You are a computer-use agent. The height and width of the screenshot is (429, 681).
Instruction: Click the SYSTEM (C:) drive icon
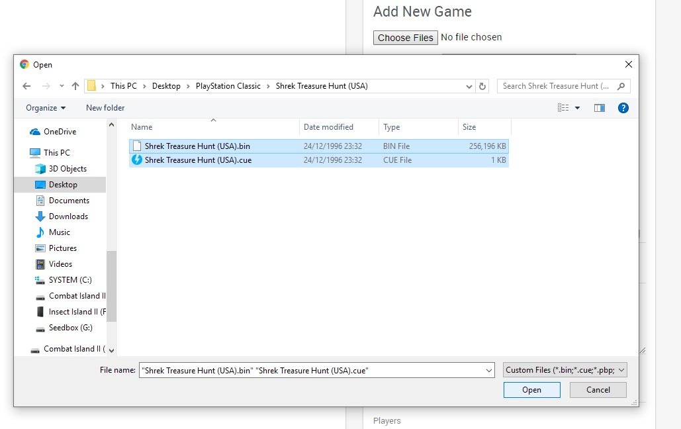[x=40, y=280]
